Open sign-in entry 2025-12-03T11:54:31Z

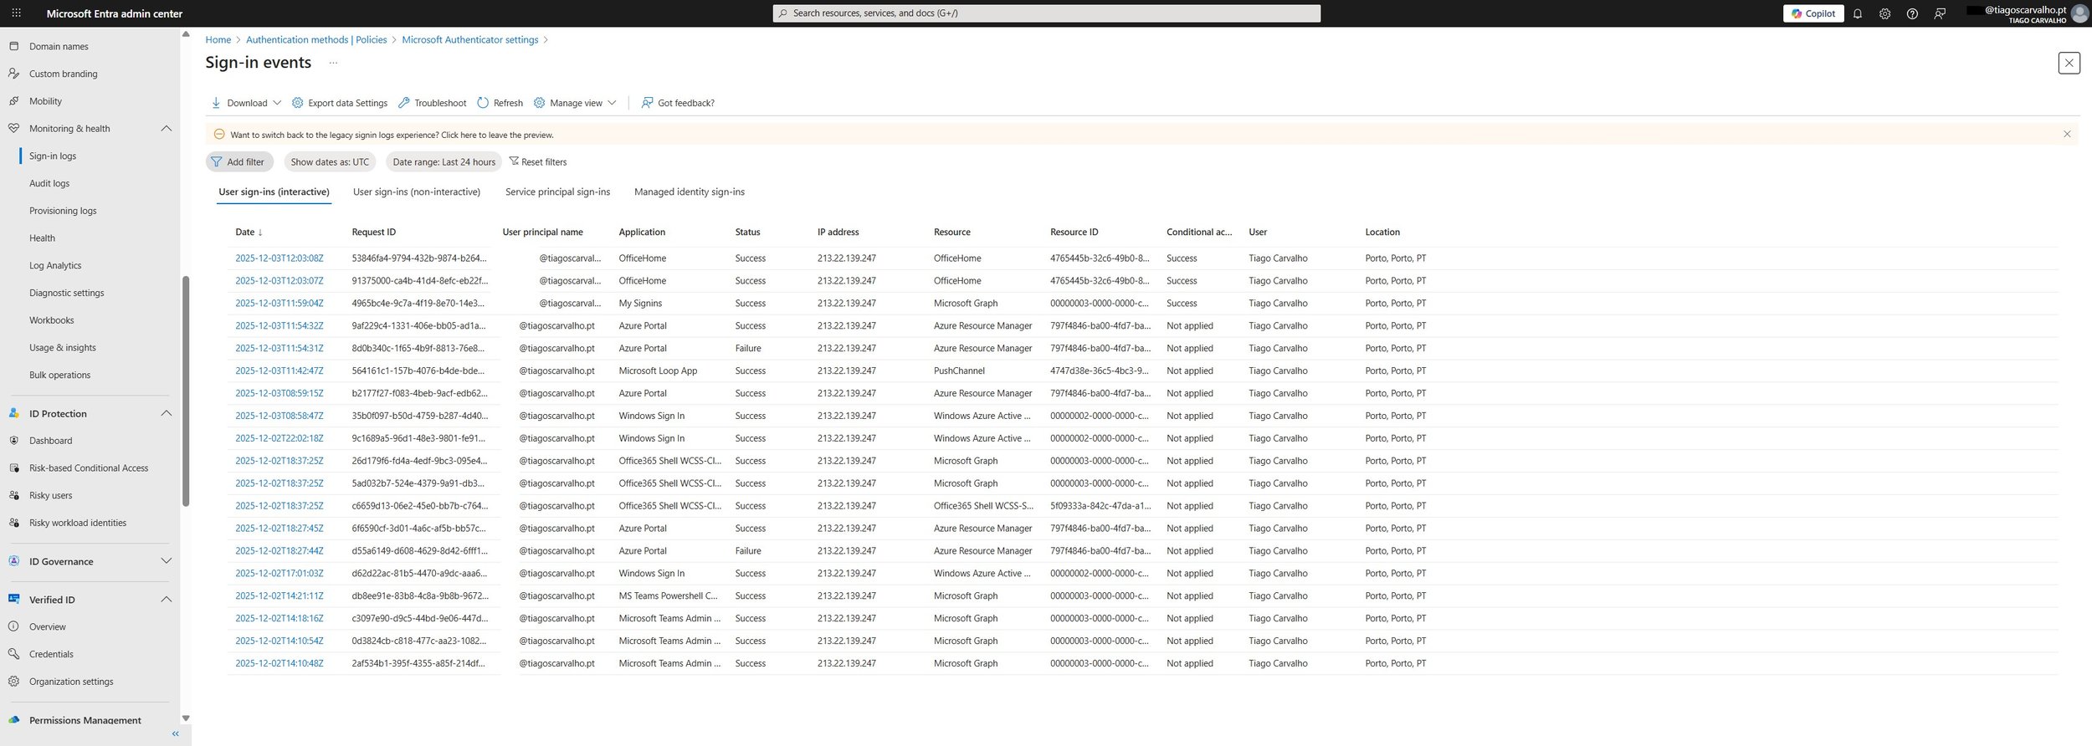[x=279, y=349]
